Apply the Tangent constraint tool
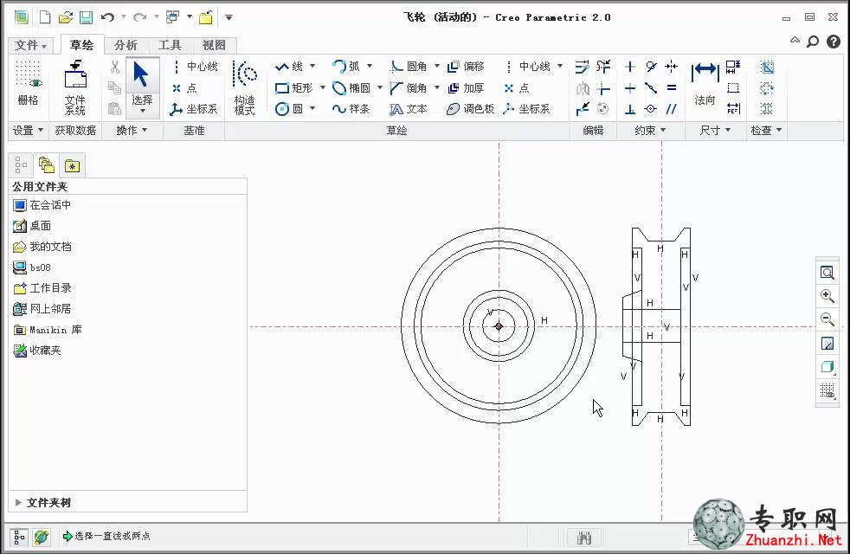The image size is (850, 554). [x=651, y=67]
